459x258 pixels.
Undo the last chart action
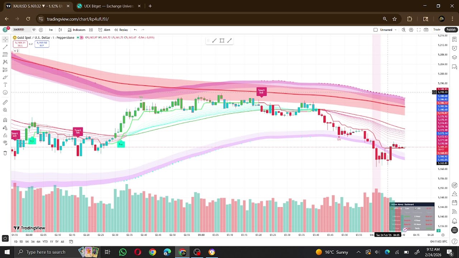135,30
